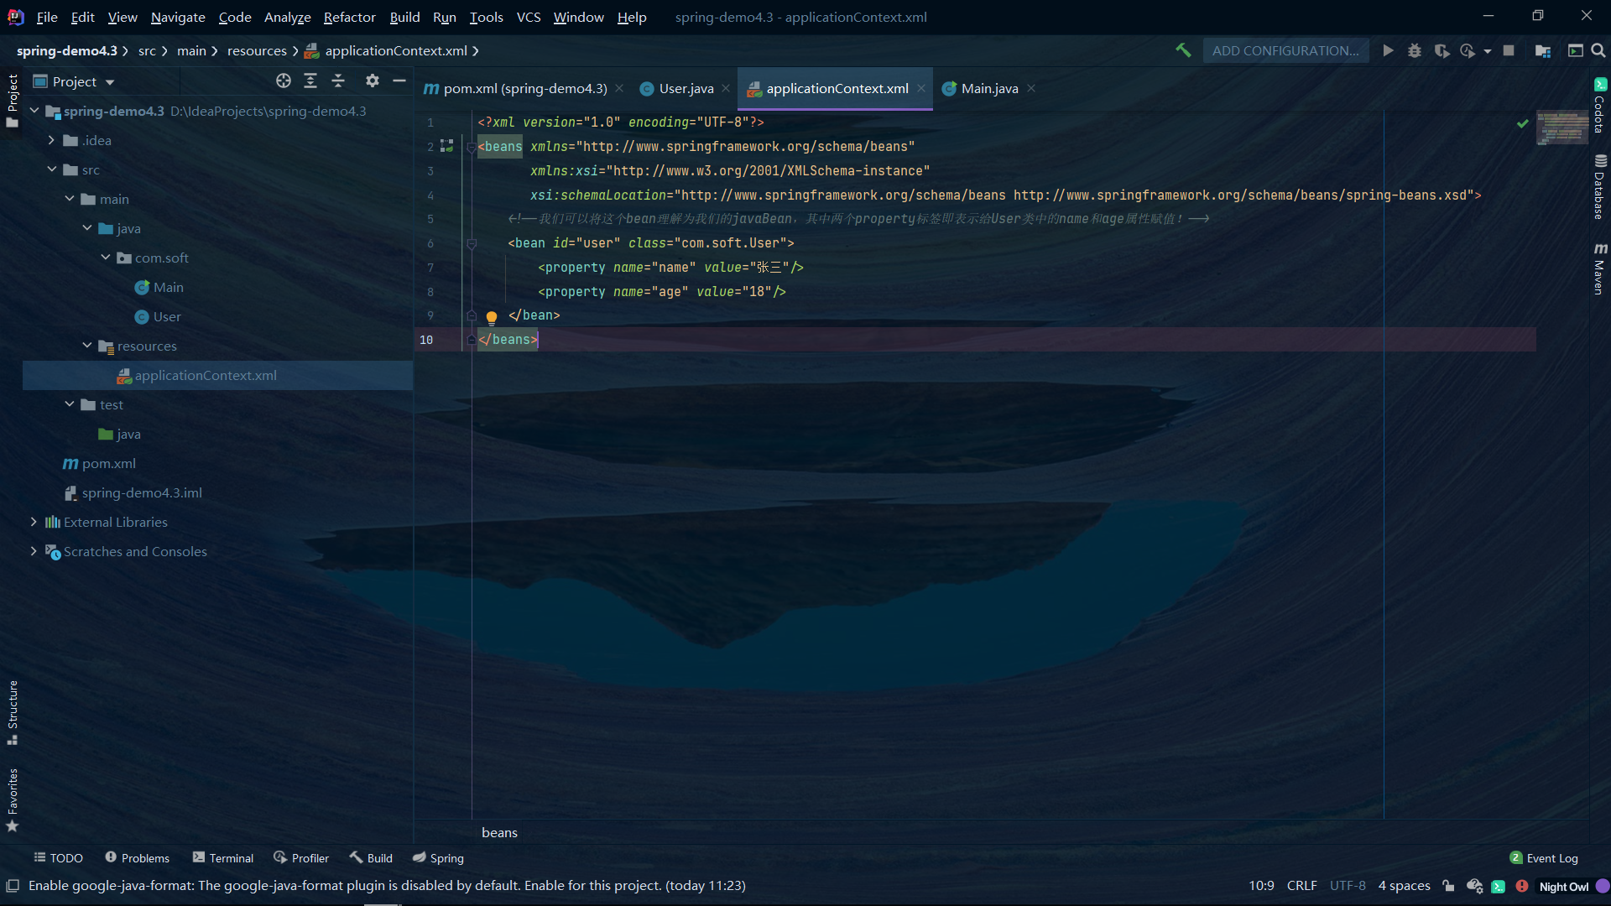Select applicationContext.xml in project tree
1611x906 pixels.
click(x=206, y=375)
